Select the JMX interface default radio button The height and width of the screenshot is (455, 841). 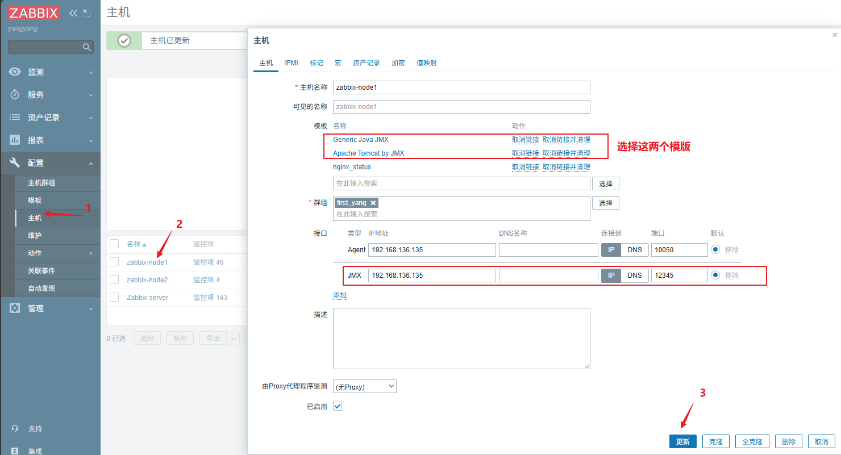715,275
